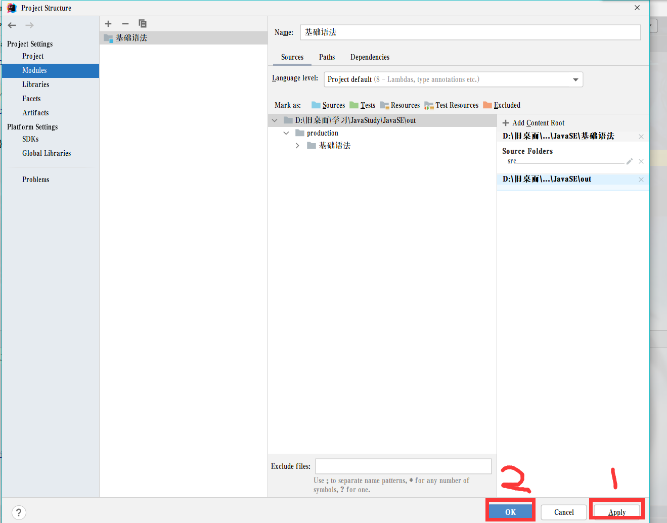
Task: Close the Project Structure dialog
Action: pyautogui.click(x=637, y=8)
